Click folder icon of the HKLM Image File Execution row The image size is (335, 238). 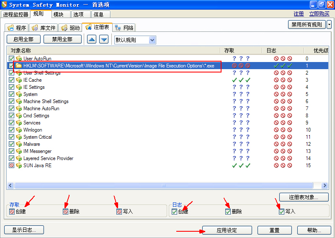pyautogui.click(x=19, y=66)
